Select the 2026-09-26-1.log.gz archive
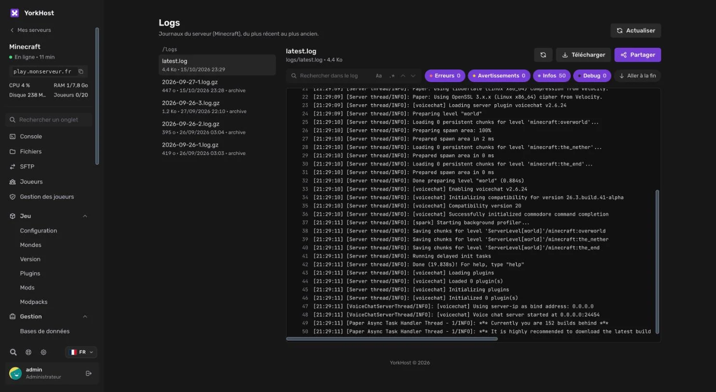 [x=217, y=149]
